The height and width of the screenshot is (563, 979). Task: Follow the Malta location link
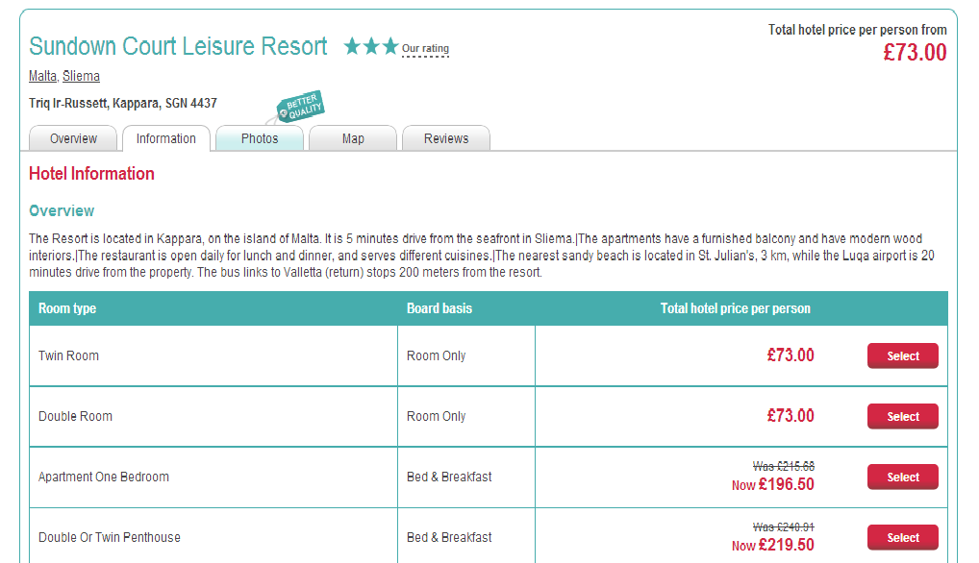tap(42, 76)
